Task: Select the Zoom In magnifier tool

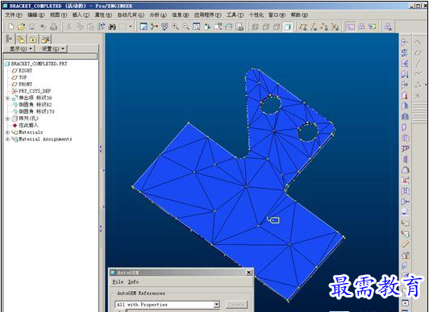Action: coord(175,27)
